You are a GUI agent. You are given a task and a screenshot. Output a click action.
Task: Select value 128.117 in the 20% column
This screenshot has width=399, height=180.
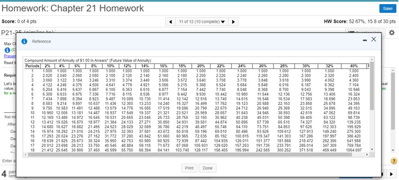point(201,150)
